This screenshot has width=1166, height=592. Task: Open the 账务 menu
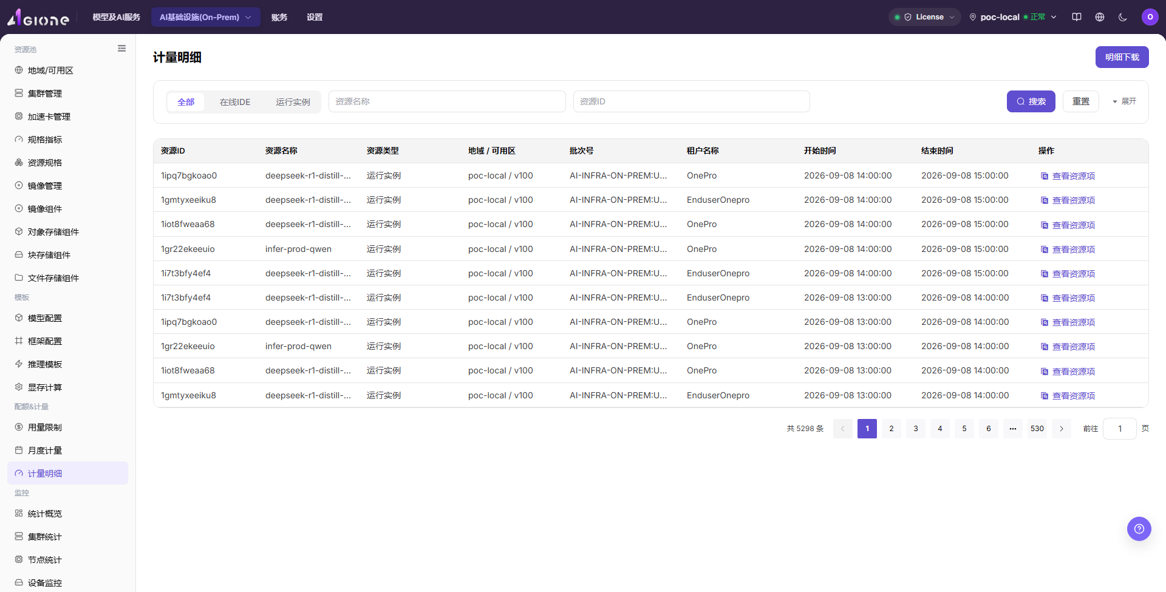tap(279, 17)
